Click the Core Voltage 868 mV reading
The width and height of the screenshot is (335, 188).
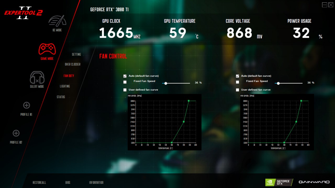(x=244, y=33)
